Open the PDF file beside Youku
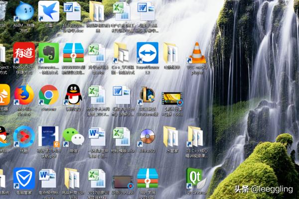The image size is (299, 199). tap(49, 137)
